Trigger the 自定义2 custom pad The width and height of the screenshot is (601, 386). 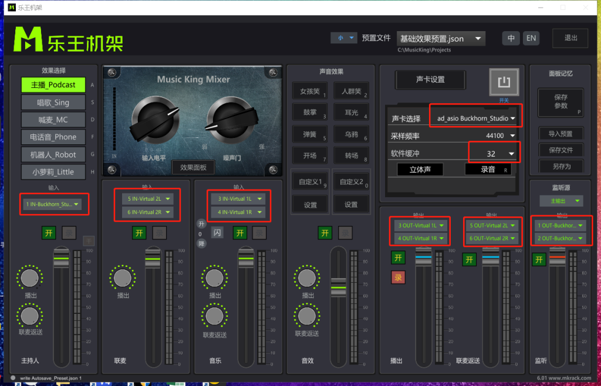coord(351,181)
